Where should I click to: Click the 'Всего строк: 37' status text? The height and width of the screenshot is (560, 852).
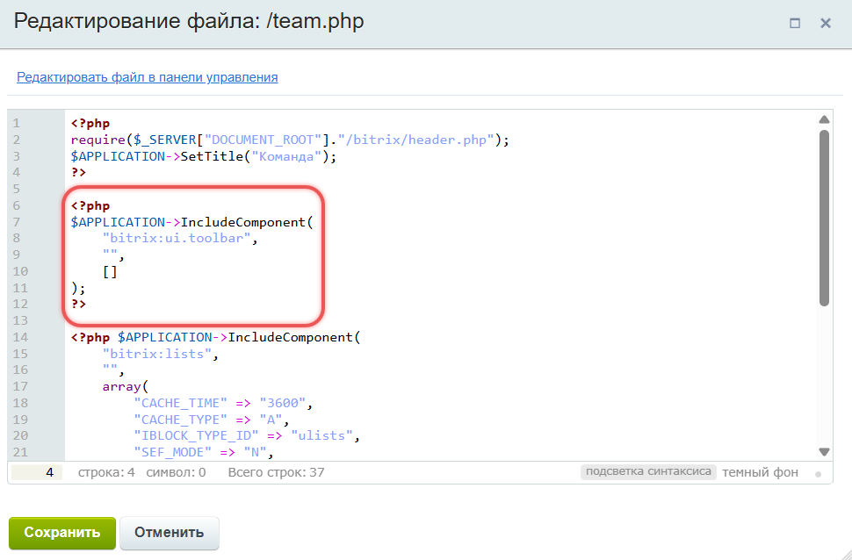click(276, 472)
